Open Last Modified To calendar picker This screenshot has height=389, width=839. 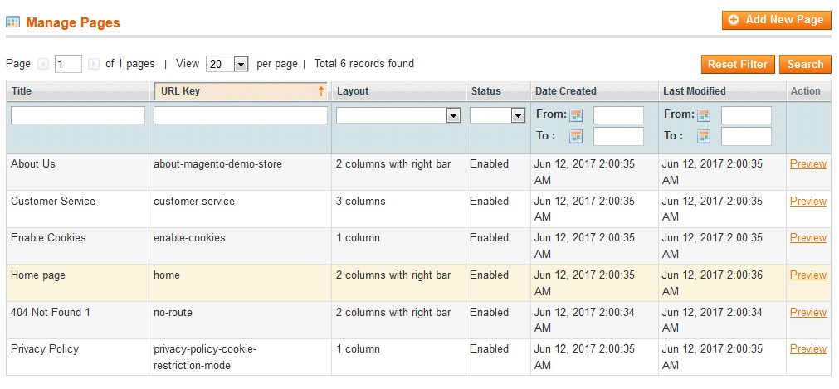coord(704,137)
